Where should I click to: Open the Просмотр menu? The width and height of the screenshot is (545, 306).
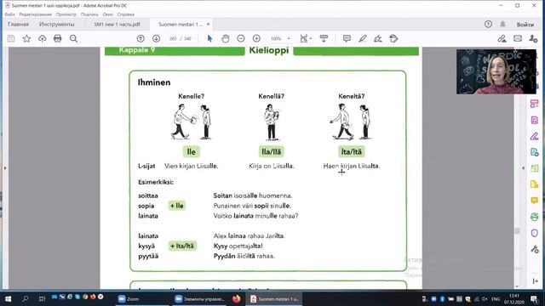(x=66, y=14)
